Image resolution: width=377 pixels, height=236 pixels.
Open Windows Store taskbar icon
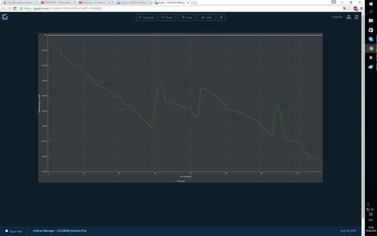click(371, 30)
